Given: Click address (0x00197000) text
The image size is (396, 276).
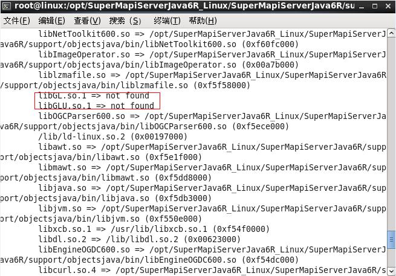Looking at the screenshot, I should click(159, 136).
